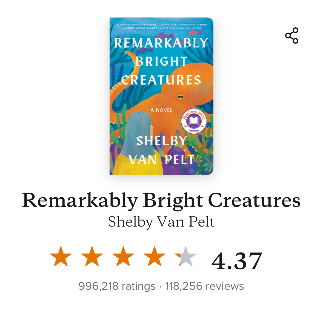Click the octopus tentacle with suckers on cover
Screen dimensions: 323x314
tap(129, 71)
